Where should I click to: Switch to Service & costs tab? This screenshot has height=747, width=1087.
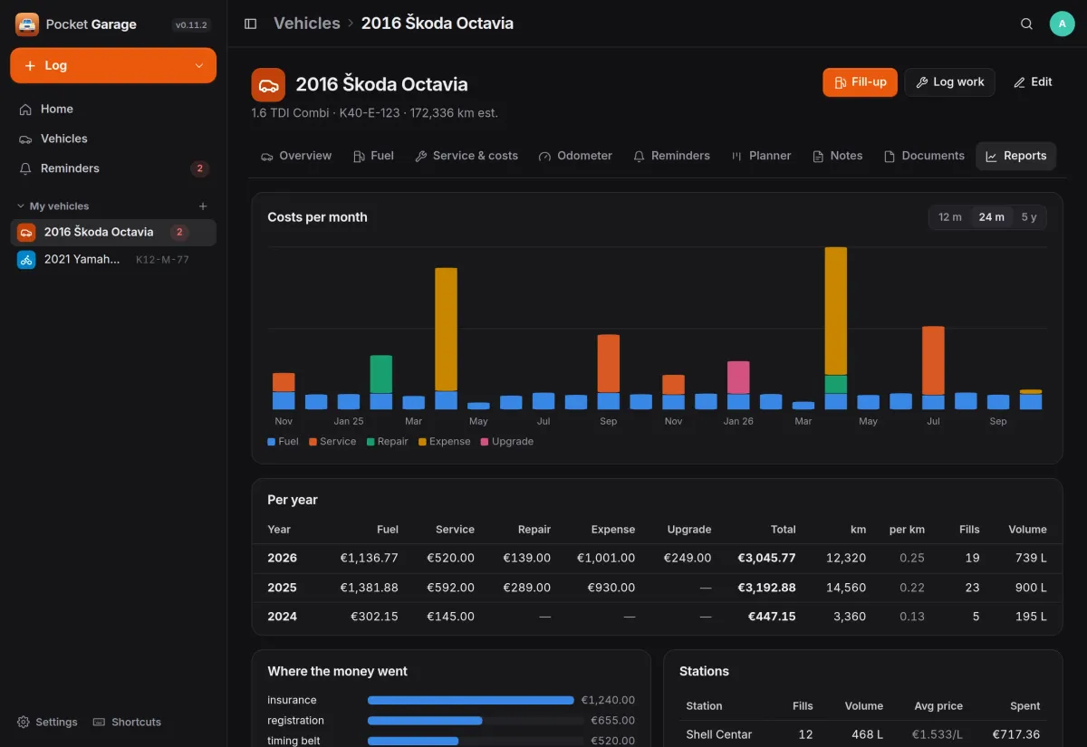click(x=467, y=156)
